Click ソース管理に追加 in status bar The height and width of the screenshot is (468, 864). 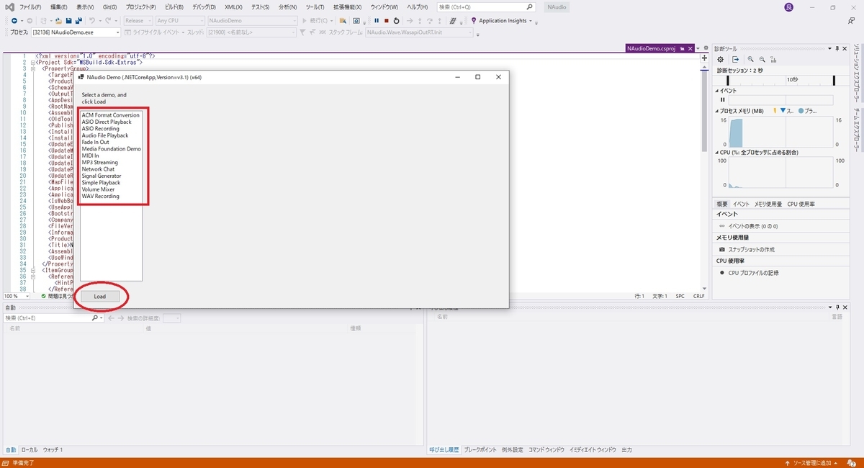click(x=810, y=462)
